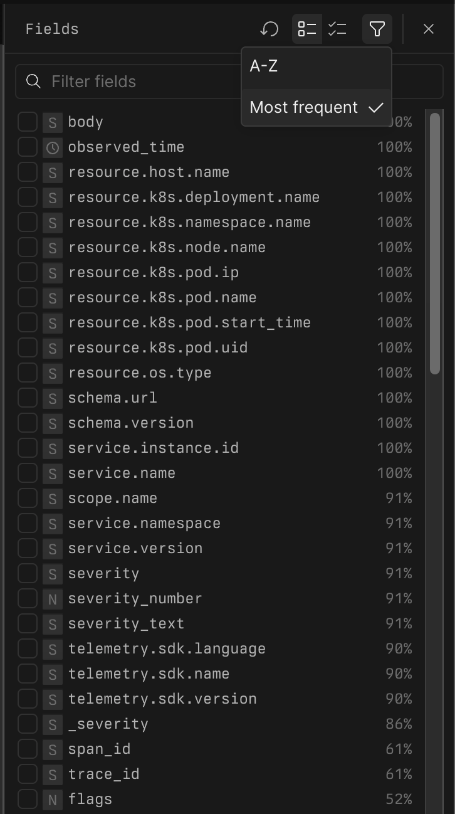Close the Fields panel
Screen dimensions: 455x814
click(429, 29)
